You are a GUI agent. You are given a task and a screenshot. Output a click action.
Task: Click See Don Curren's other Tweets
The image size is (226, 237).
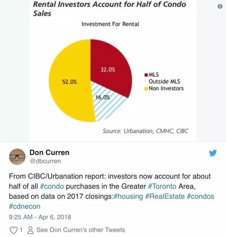click(x=81, y=230)
